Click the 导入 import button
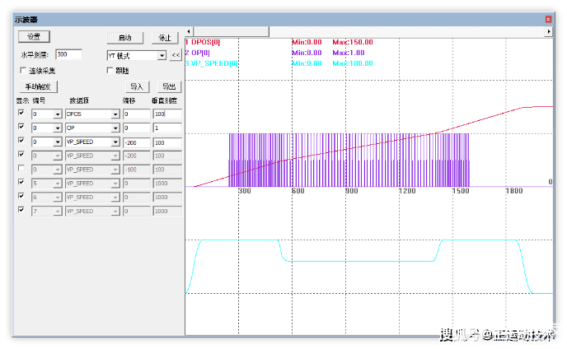 point(136,86)
